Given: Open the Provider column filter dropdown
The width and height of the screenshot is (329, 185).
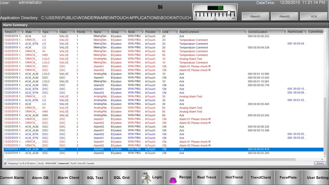Looking at the screenshot, I should (160, 32).
